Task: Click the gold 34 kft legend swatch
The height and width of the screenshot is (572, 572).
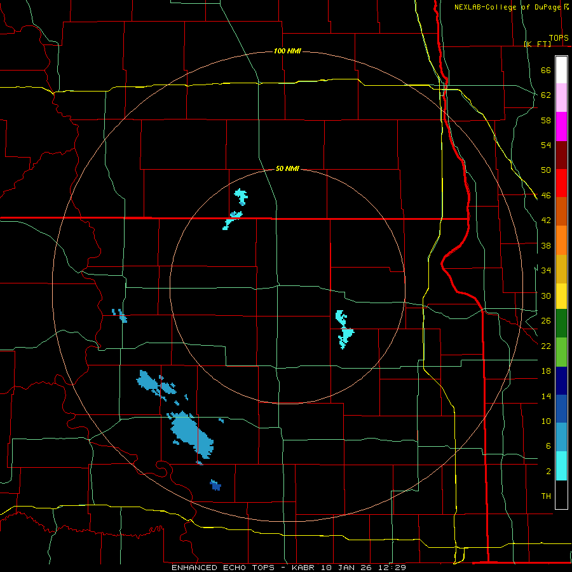Action: 561,269
